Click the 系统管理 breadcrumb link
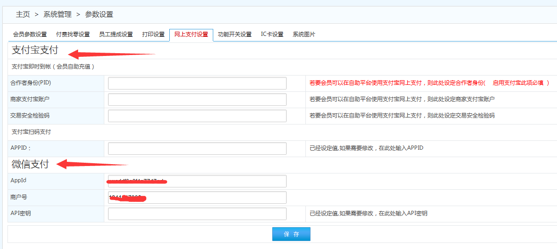Image resolution: width=557 pixels, height=249 pixels. pyautogui.click(x=58, y=14)
